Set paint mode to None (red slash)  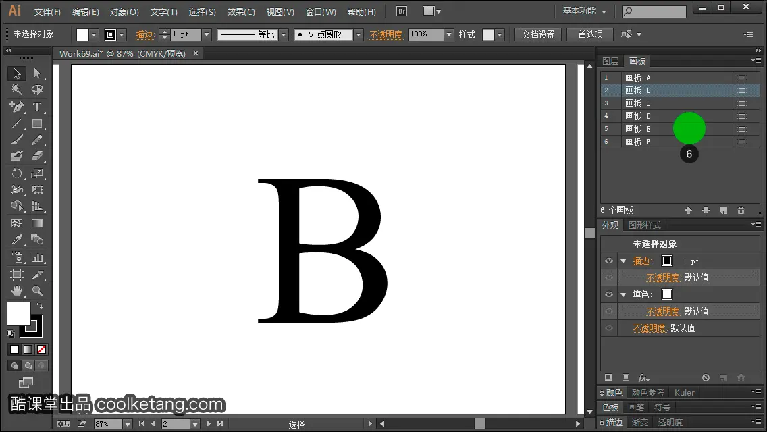tap(42, 350)
